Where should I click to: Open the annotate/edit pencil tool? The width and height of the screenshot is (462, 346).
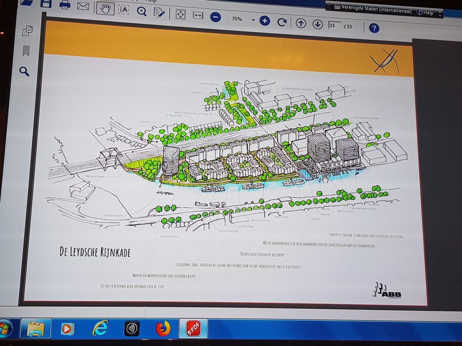coord(159,12)
